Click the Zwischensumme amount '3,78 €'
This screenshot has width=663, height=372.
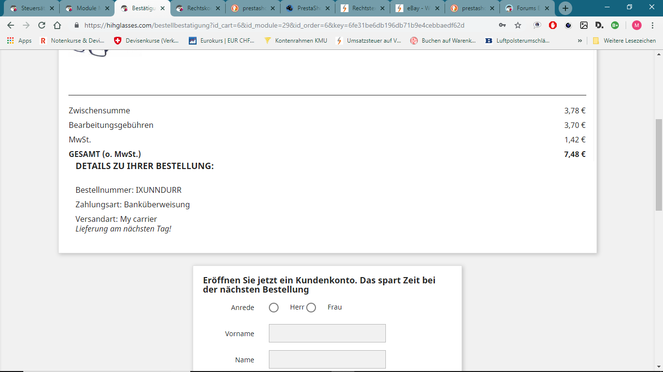coord(575,110)
